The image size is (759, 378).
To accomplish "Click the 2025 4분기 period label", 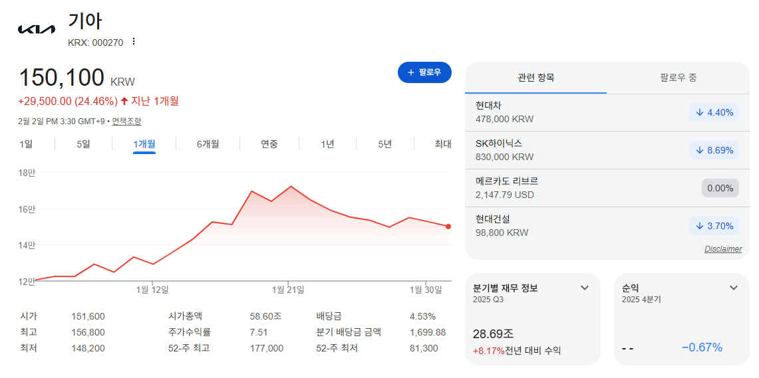I will click(641, 299).
